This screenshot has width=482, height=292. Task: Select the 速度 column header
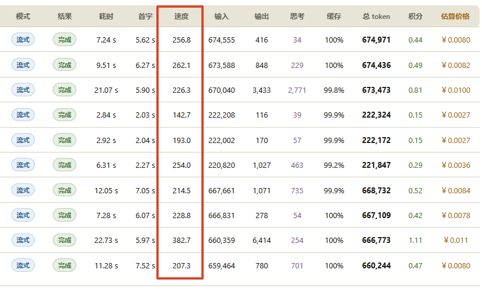[x=181, y=17]
